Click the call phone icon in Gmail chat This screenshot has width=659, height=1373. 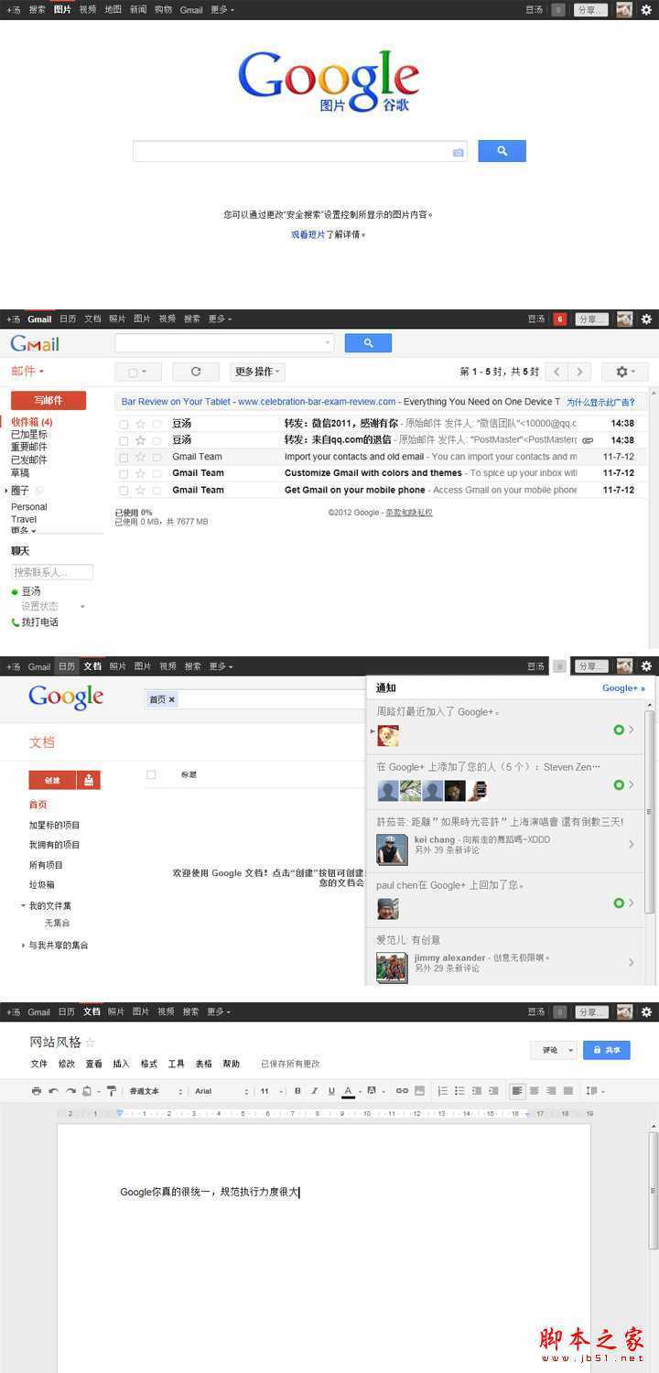[16, 622]
